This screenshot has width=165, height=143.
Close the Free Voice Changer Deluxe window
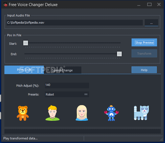click(159, 5)
